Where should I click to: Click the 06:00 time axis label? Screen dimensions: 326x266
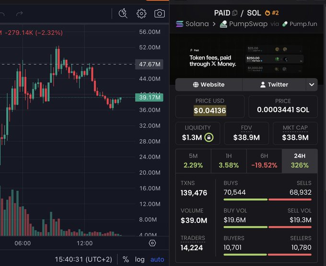click(x=23, y=243)
